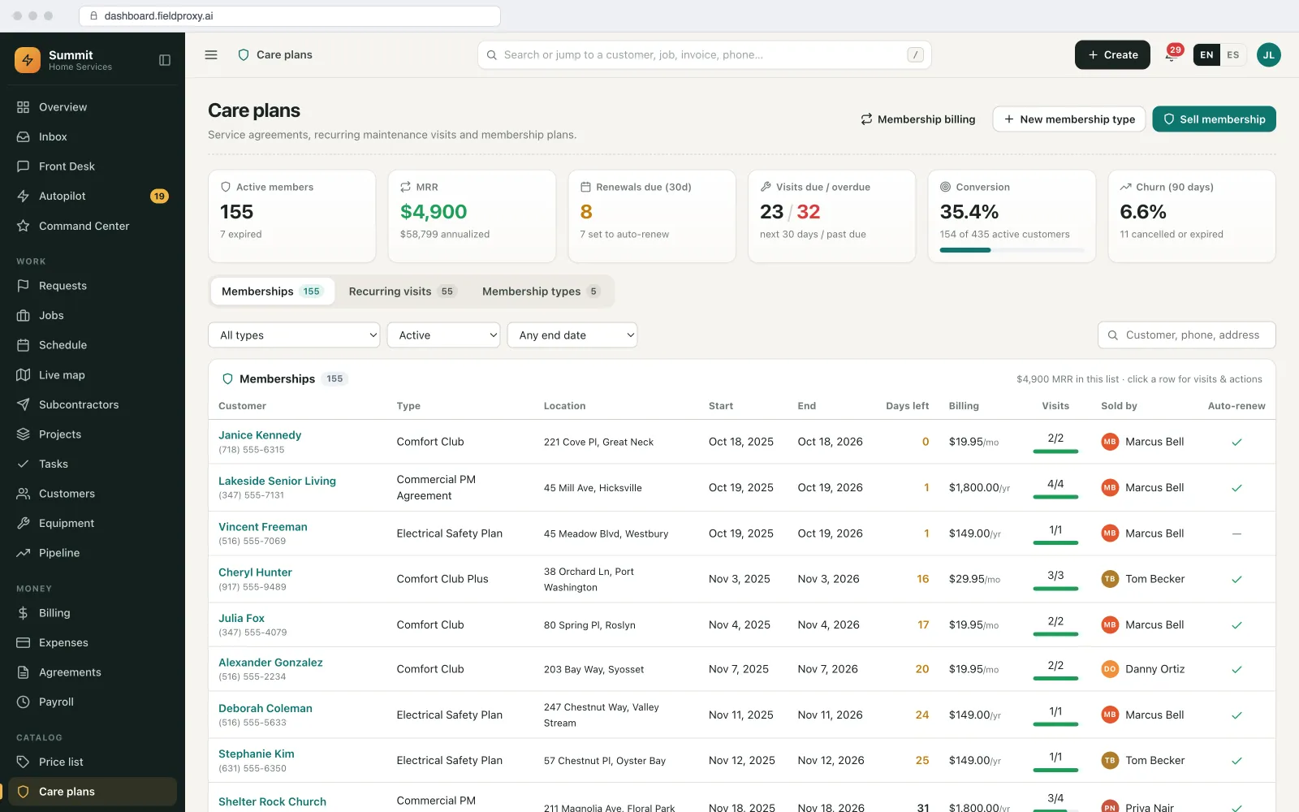Open Schedule in sidebar
1299x812 pixels.
click(93, 345)
